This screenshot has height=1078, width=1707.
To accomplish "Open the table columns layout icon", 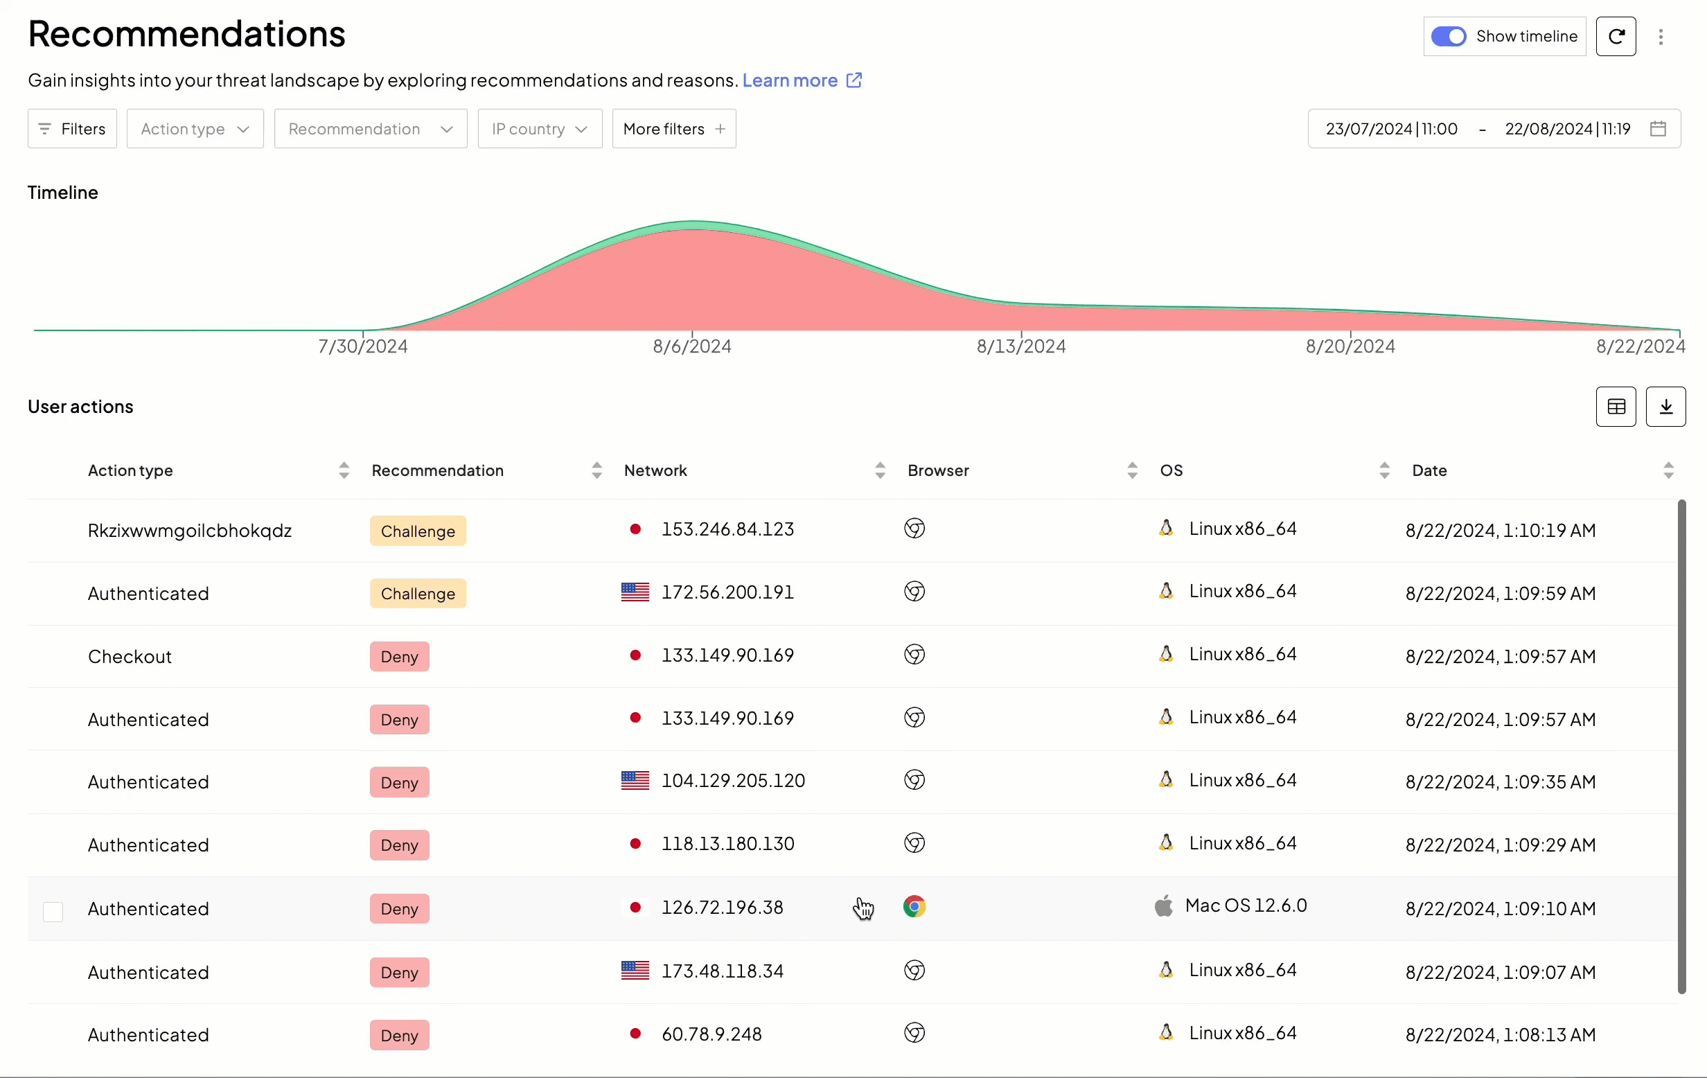I will [x=1616, y=407].
